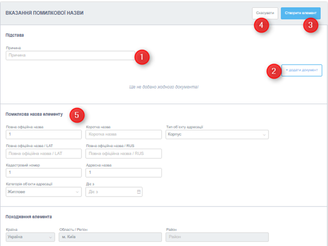Screen dimensions: 328x246
Task: Focus the Причина input field
Action: pyautogui.click(x=68, y=55)
